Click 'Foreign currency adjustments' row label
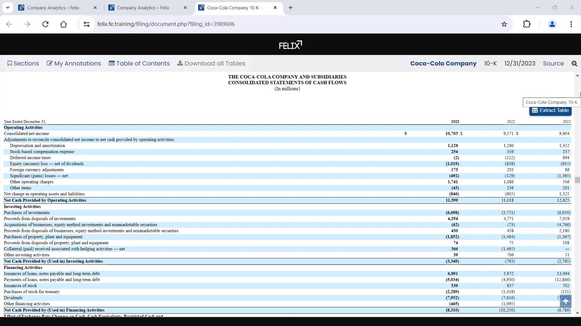This screenshot has height=326, width=581. [37, 170]
